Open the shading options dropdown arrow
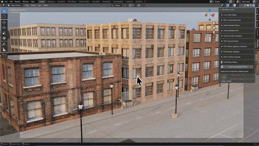This screenshot has width=259, height=146. [x=257, y=5]
